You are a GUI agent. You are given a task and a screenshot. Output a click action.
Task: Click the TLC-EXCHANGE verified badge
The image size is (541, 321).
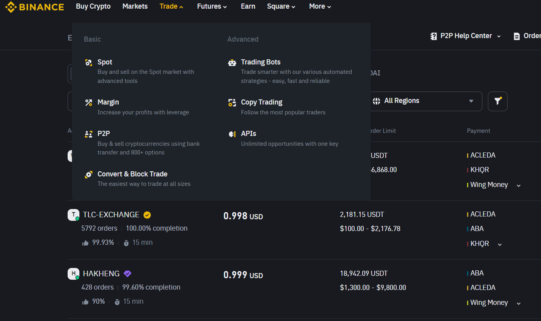[x=147, y=215]
